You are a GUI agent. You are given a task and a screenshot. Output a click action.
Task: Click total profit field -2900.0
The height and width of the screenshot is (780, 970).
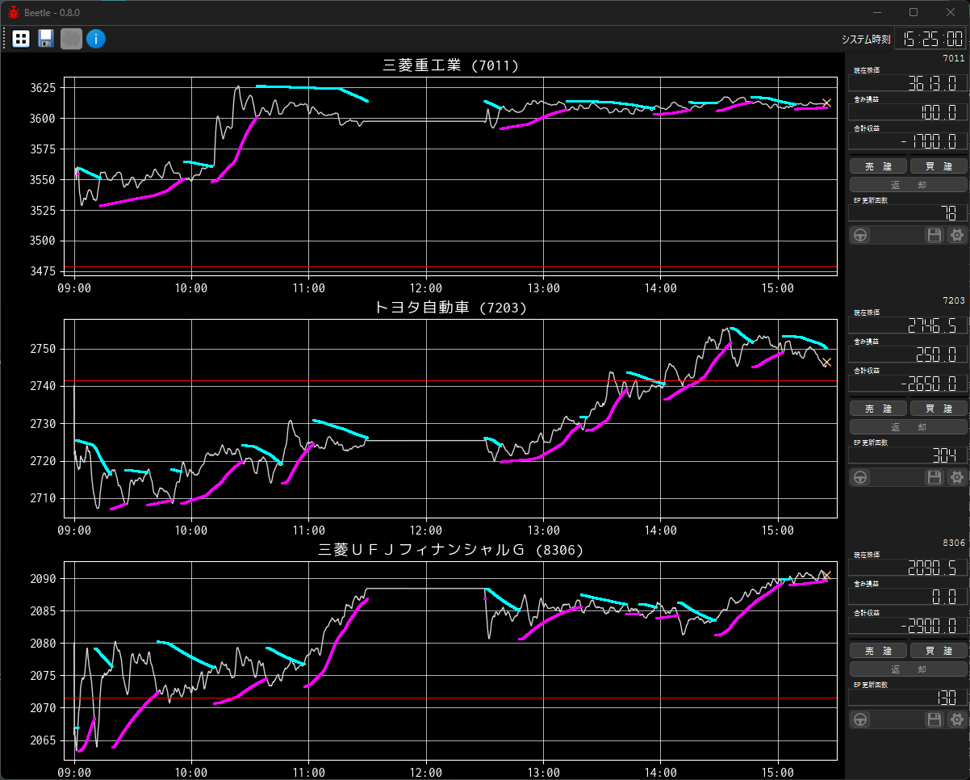click(x=907, y=626)
